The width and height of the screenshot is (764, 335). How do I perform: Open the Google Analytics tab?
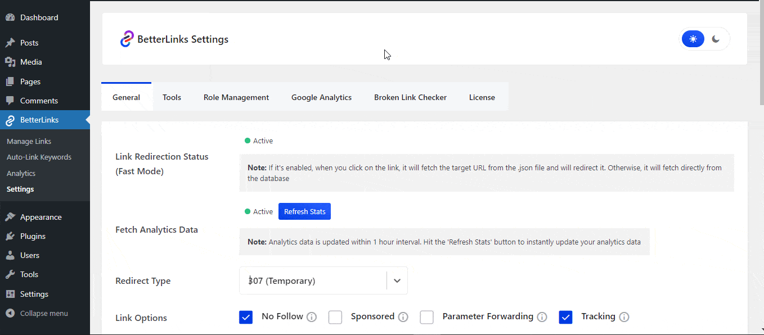pos(321,97)
